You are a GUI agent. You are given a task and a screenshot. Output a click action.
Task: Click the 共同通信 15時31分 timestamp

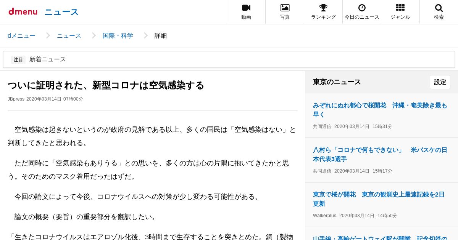pyautogui.click(x=353, y=126)
